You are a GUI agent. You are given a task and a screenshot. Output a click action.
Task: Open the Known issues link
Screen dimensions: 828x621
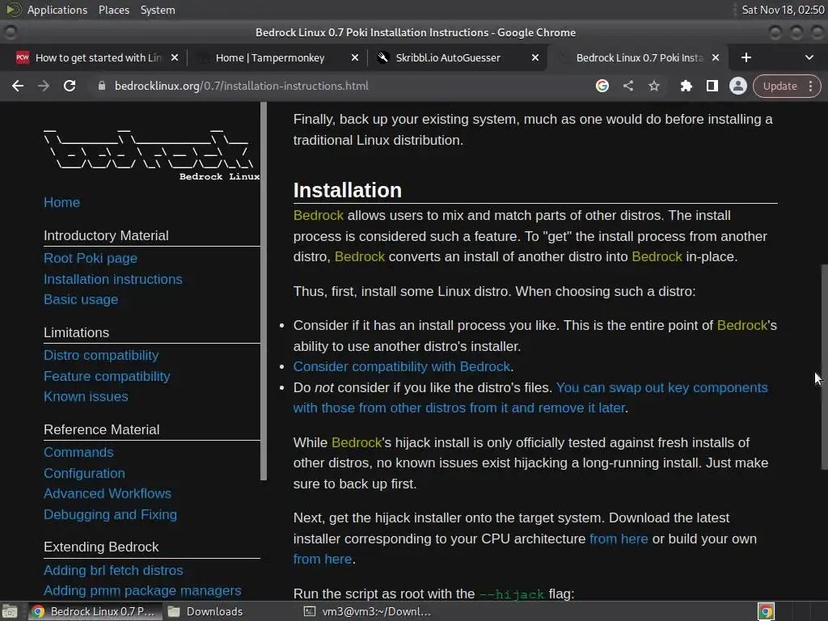click(x=86, y=396)
